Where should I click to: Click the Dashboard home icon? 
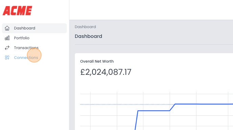pos(7,28)
